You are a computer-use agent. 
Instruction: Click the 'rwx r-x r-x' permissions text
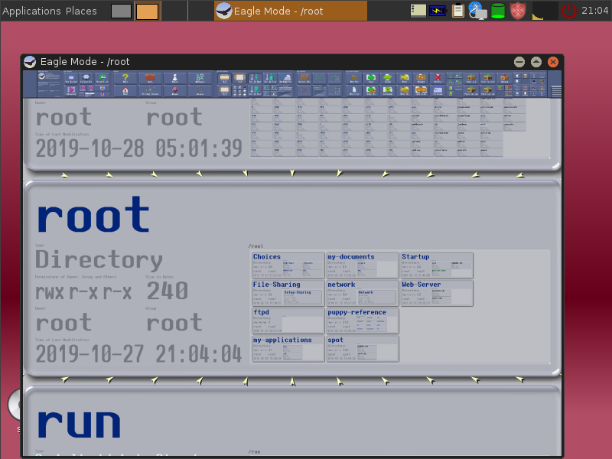pos(83,292)
